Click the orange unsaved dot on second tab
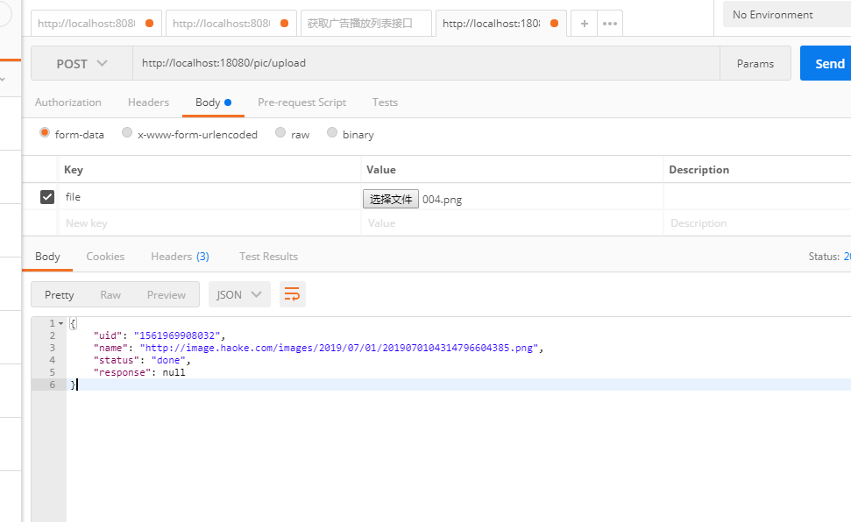 [x=284, y=24]
